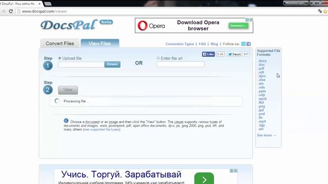328x184 pixels.
Task: Click the .png format link
Action: coord(261,106)
